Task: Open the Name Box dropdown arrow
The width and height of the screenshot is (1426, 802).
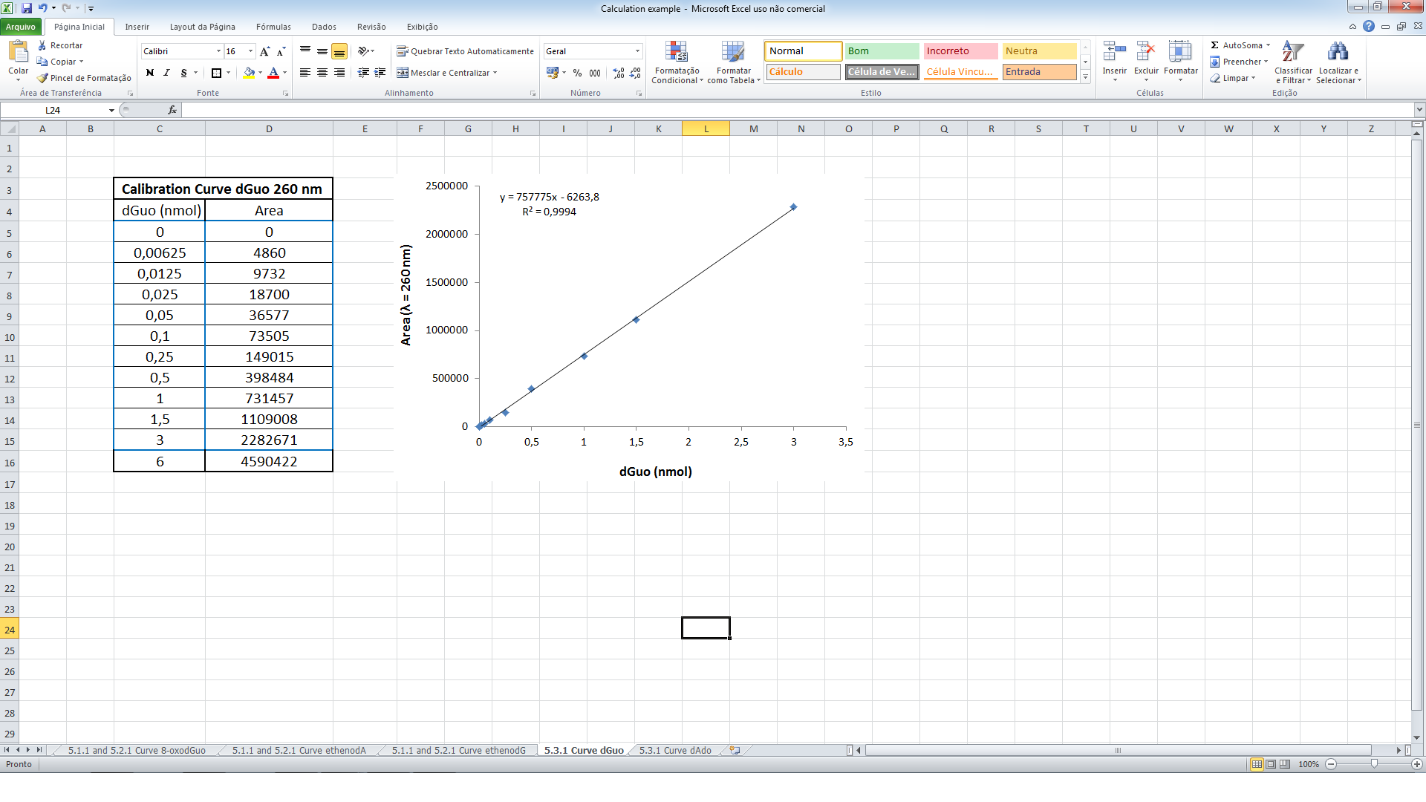Action: [x=111, y=110]
